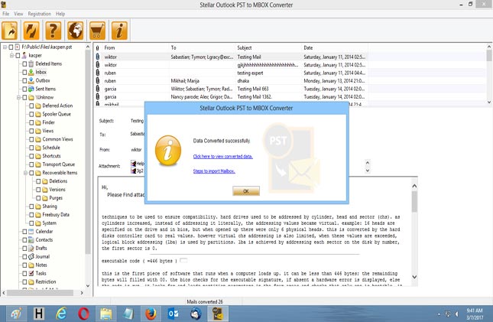Toggle the Spooler Queue checkbox
This screenshot has width=493, height=322.
(31, 114)
